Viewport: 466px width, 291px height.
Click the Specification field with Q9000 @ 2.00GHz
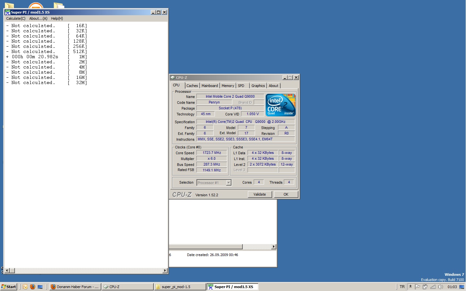246,122
